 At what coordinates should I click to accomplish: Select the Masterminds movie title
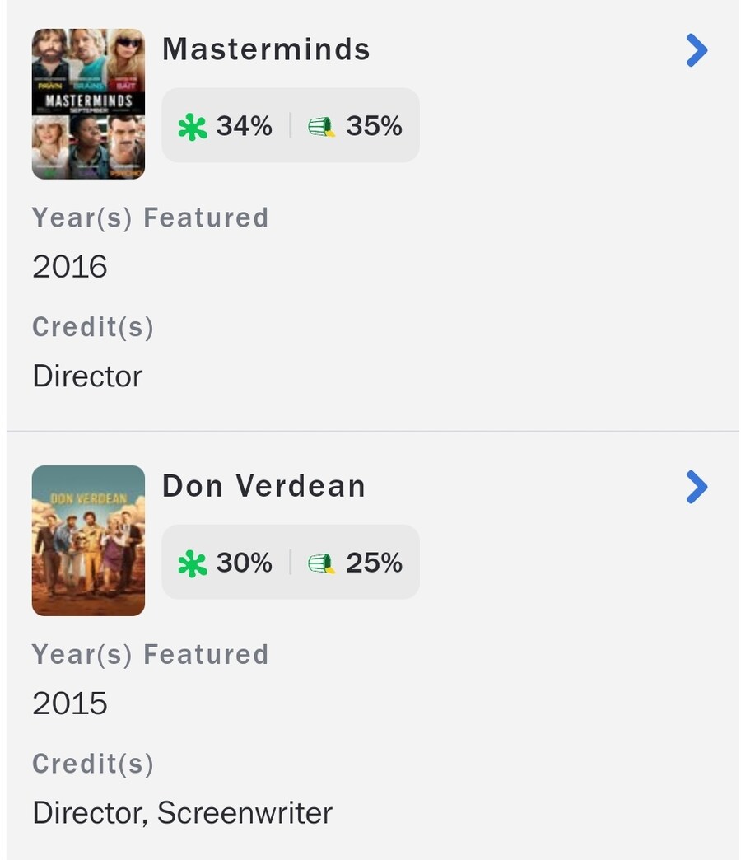tap(266, 49)
